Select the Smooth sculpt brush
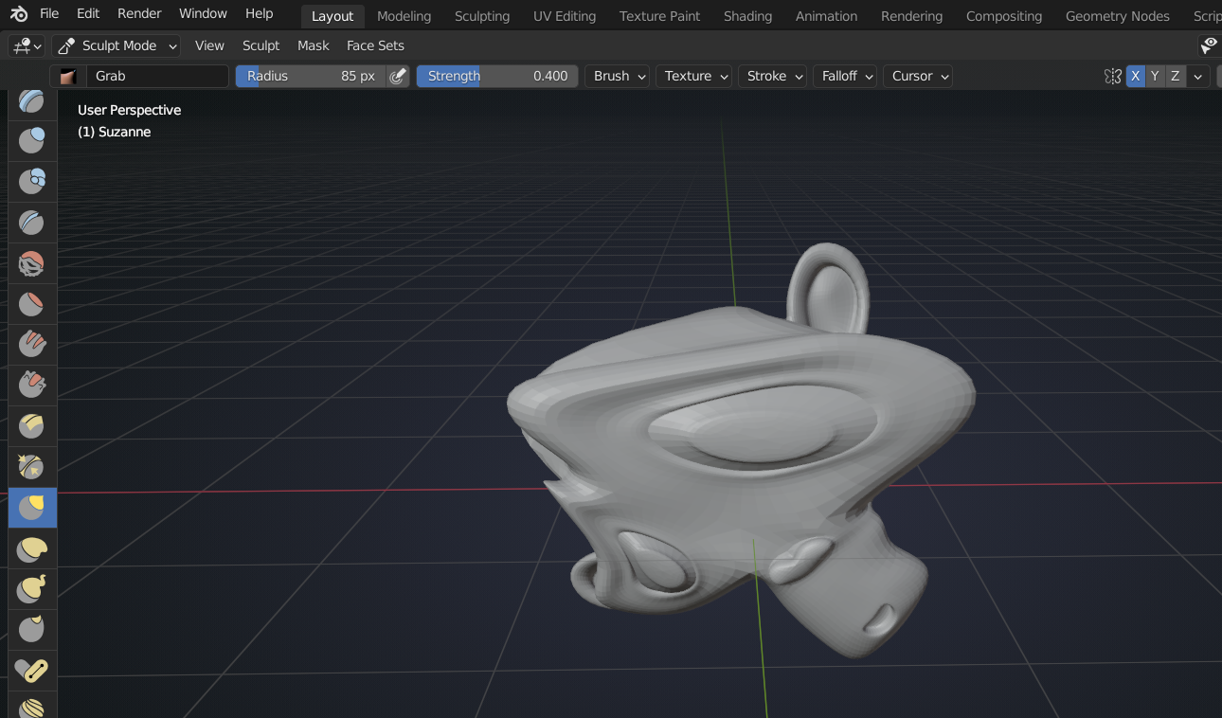 [32, 263]
